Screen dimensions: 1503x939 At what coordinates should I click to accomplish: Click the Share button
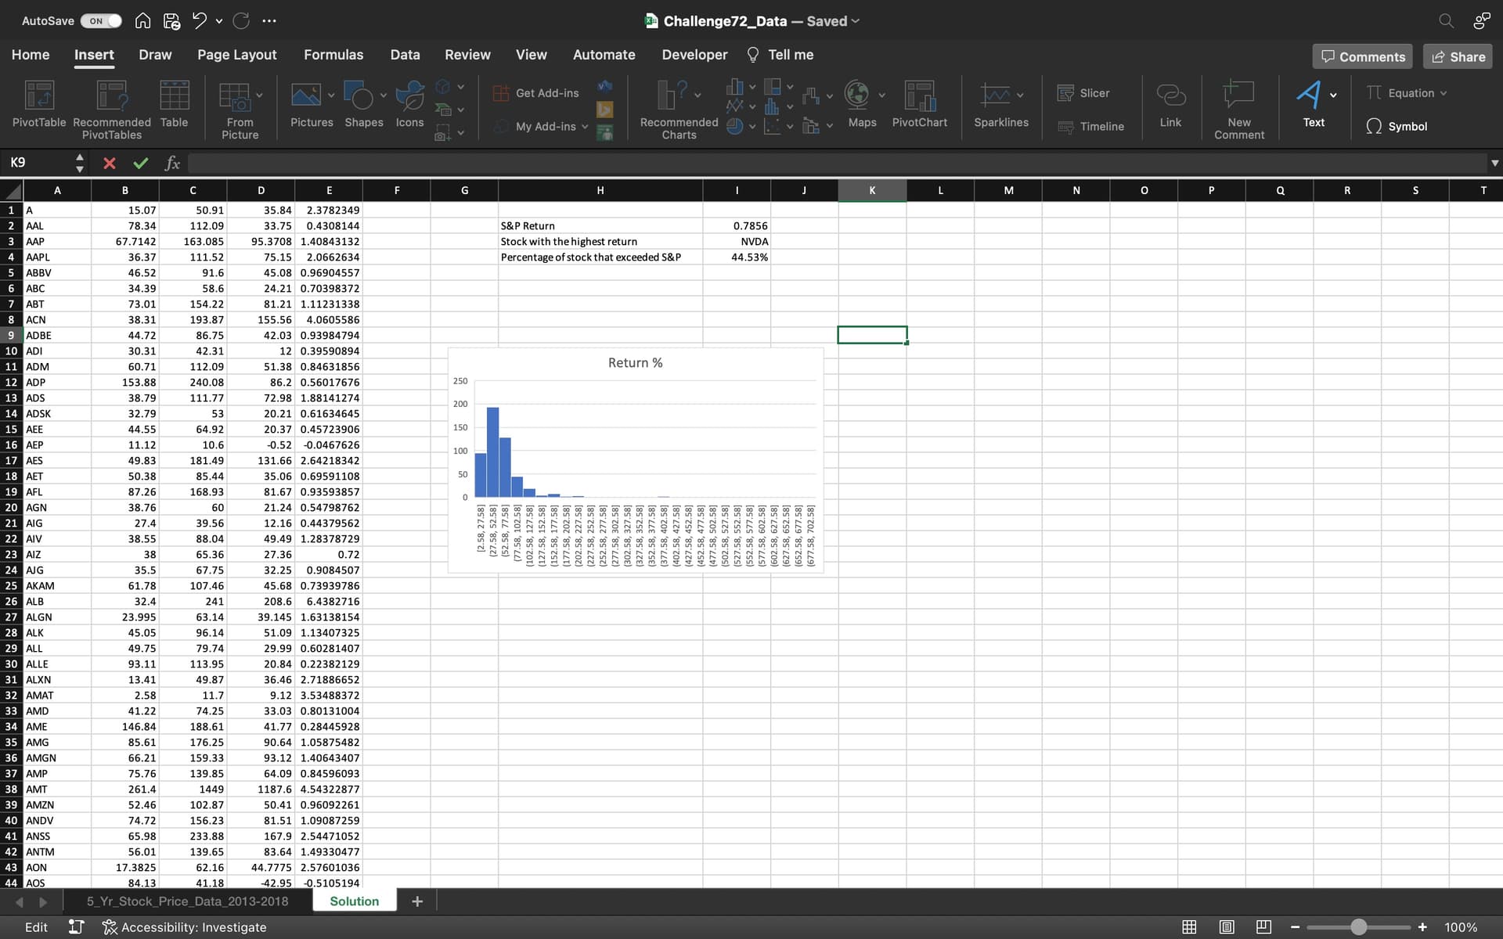[1458, 56]
